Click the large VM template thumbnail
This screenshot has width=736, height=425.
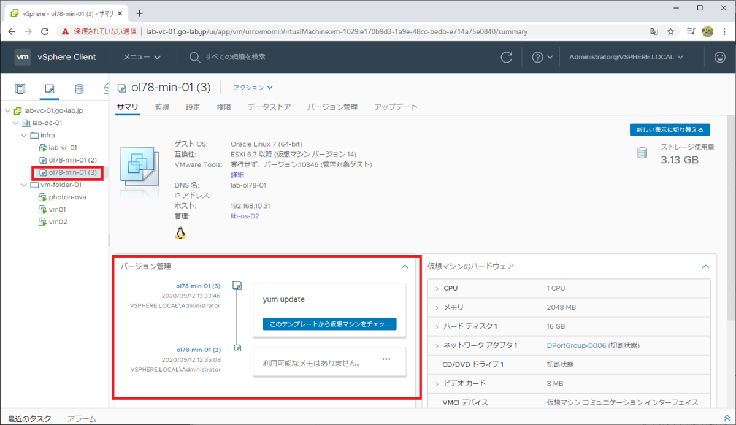tap(140, 168)
